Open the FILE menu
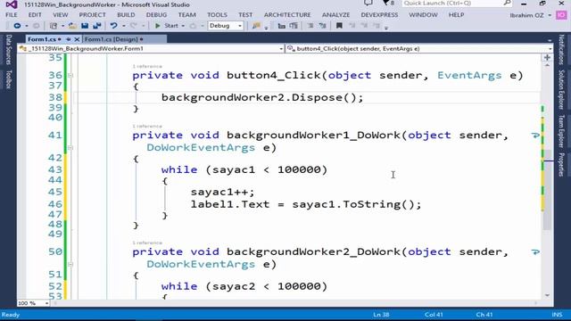 [x=12, y=15]
